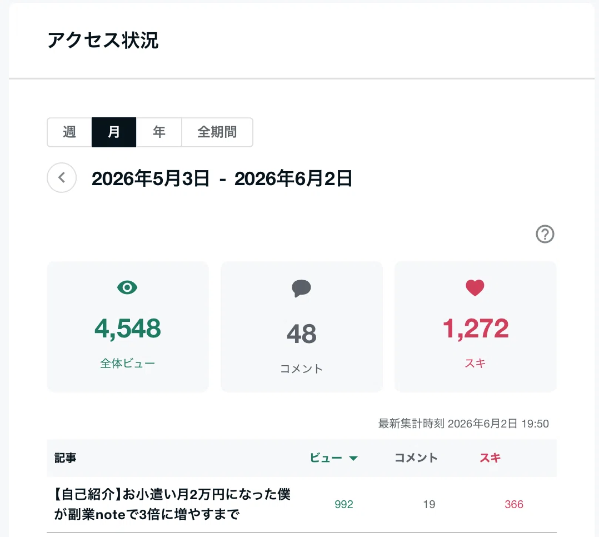The height and width of the screenshot is (537, 599).
Task: Switch to the 全期間 (all time) tab
Action: (x=217, y=132)
